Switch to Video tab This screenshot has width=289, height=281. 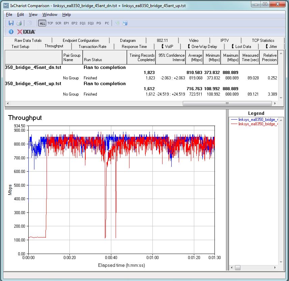click(194, 41)
